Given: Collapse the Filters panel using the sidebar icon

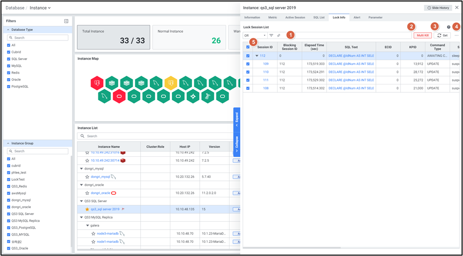Looking at the screenshot, I should click(x=66, y=21).
